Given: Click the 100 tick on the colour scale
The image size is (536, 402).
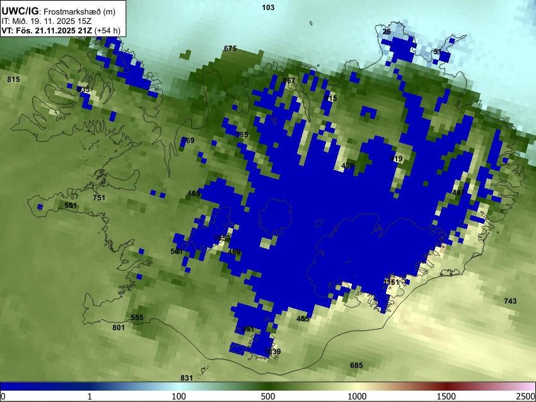Looking at the screenshot, I should pos(179,396).
